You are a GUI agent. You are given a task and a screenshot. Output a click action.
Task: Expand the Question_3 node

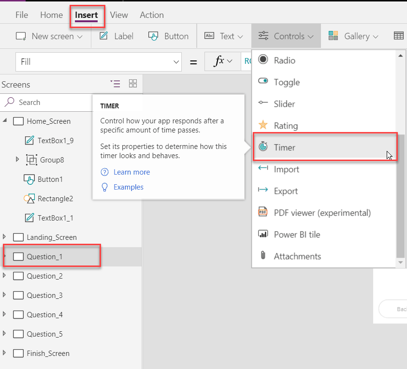click(x=4, y=295)
